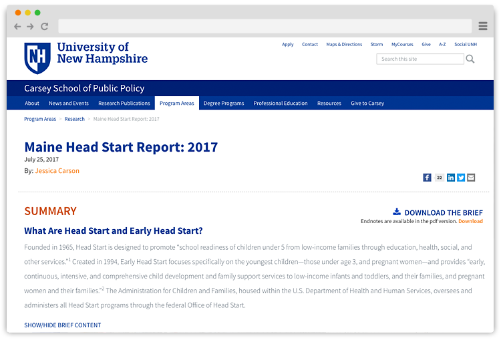Click Carsey School of Public Policy header

pos(84,88)
